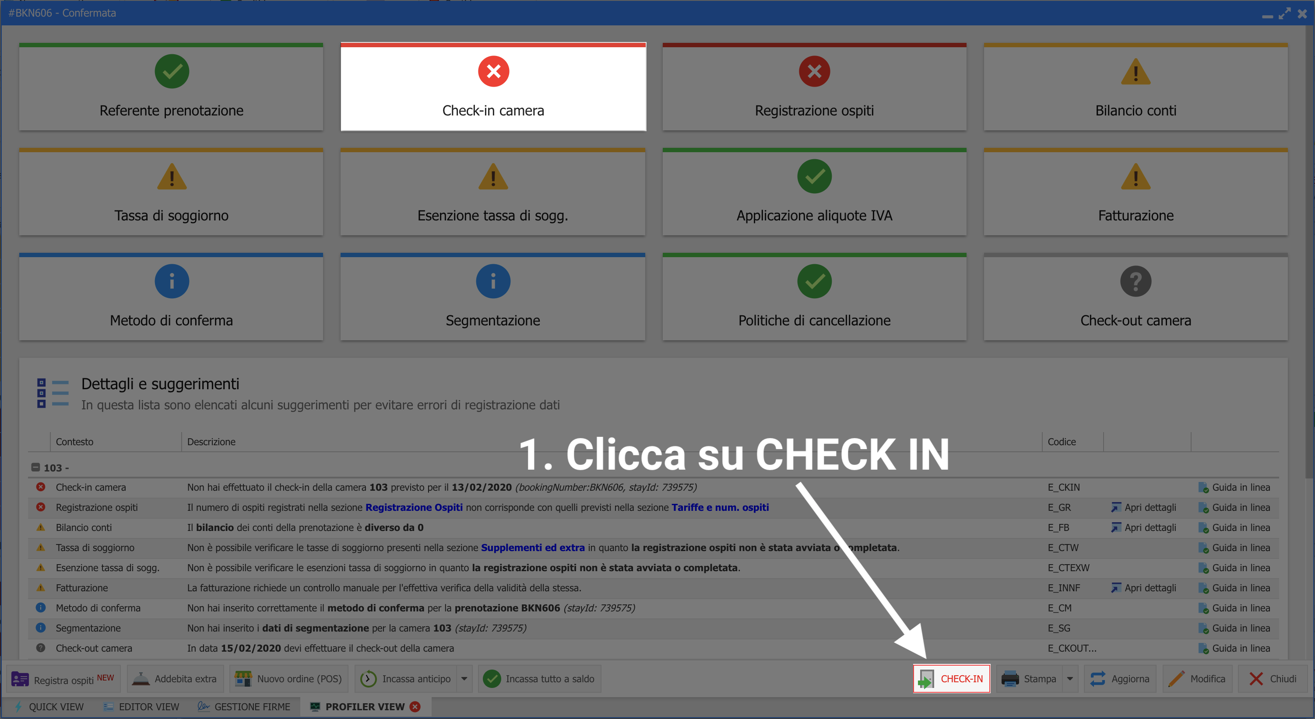1315x719 pixels.
Task: Collapse the 103 group row
Action: 35,468
